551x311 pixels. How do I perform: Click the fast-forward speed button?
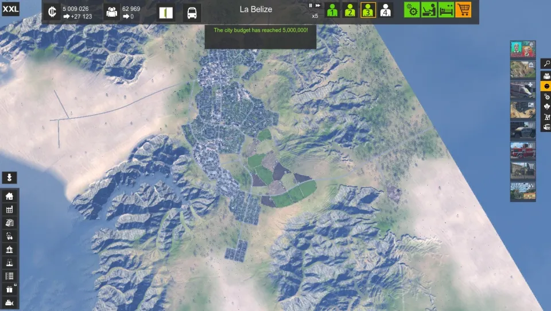click(x=318, y=6)
